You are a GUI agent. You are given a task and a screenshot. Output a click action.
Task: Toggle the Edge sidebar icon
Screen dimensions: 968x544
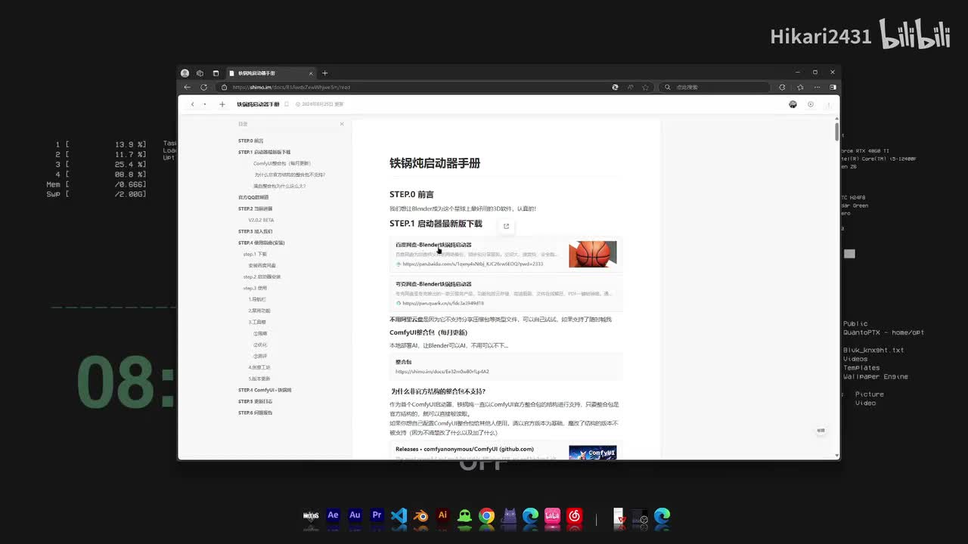(x=833, y=87)
